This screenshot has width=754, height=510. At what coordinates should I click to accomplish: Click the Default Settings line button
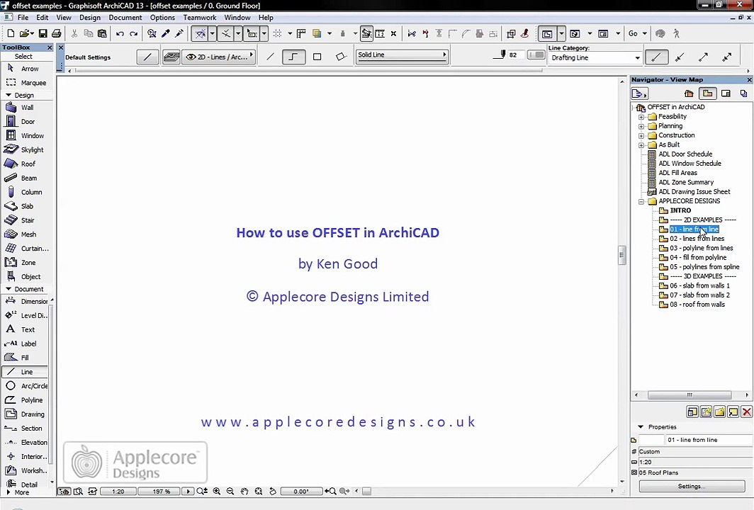click(x=147, y=57)
